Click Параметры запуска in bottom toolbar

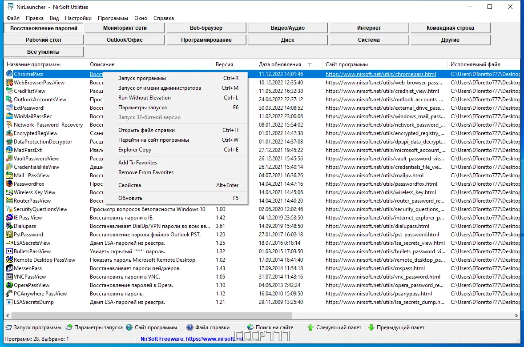95,327
